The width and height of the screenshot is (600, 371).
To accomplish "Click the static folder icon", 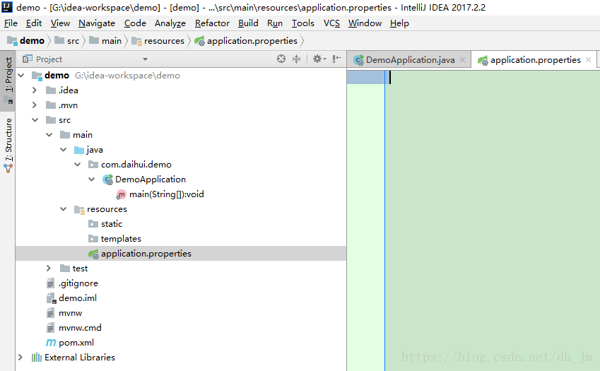I will pos(93,224).
